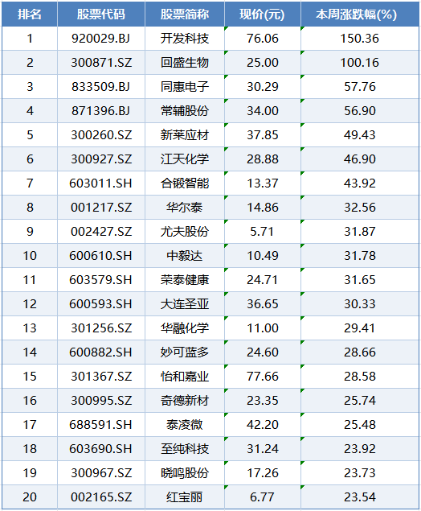Click the 回盛生物 stock name
Image resolution: width=421 pixels, height=511 pixels.
pyautogui.click(x=185, y=63)
